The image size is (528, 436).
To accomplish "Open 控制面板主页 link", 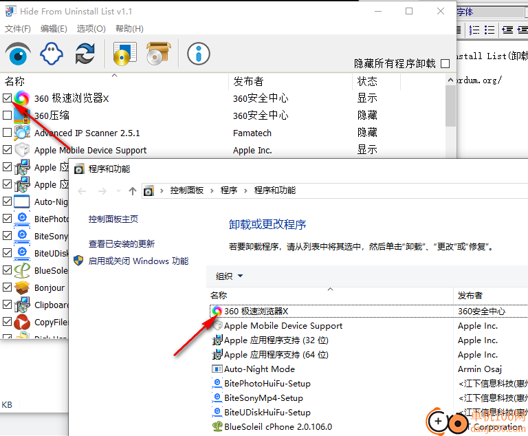I will tap(113, 219).
